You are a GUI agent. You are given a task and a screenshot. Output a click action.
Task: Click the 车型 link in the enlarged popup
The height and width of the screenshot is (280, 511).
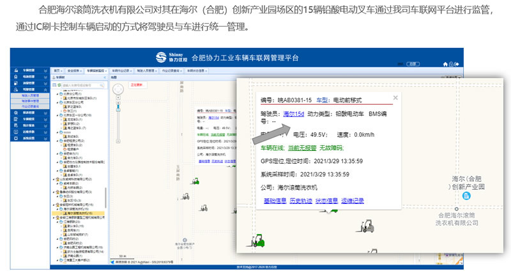[x=322, y=100]
